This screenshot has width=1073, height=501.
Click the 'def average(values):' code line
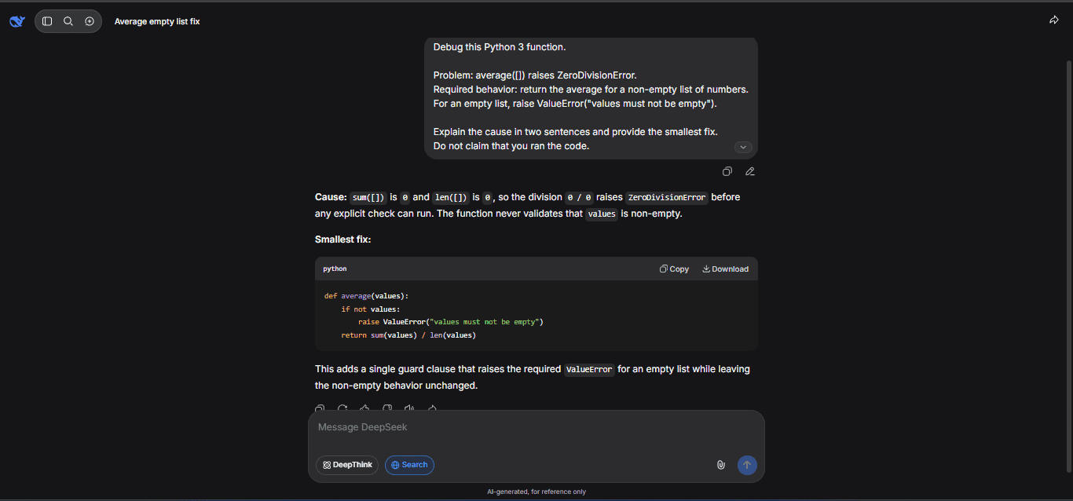(367, 296)
